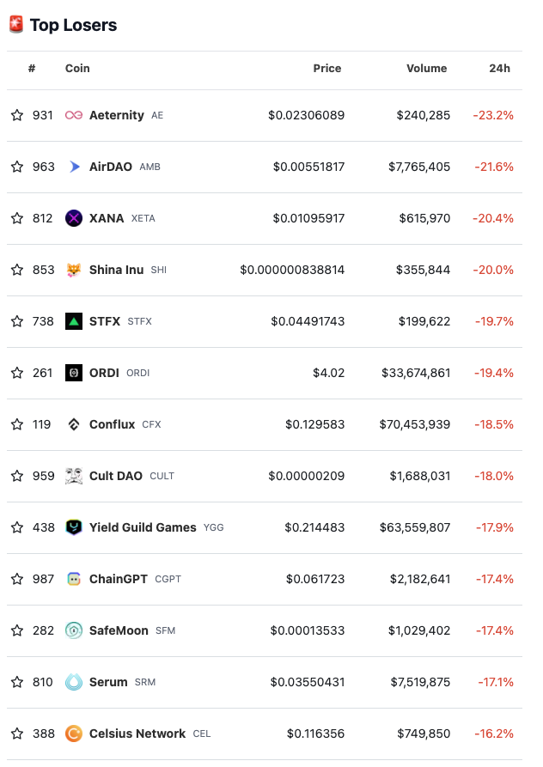Screen dimensions: 543x767
Task: Click the ORDI coin logo
Action: pyautogui.click(x=74, y=373)
